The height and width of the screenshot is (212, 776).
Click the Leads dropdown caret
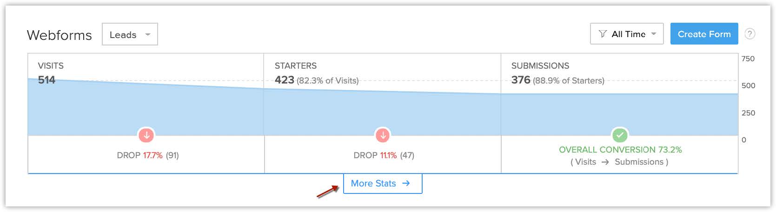coord(148,34)
